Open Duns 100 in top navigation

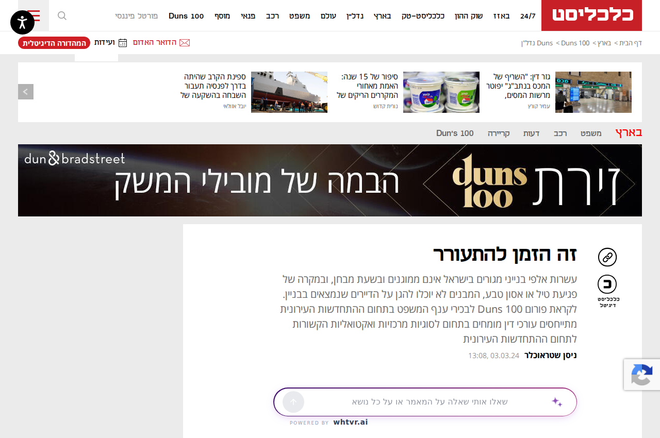pos(186,16)
